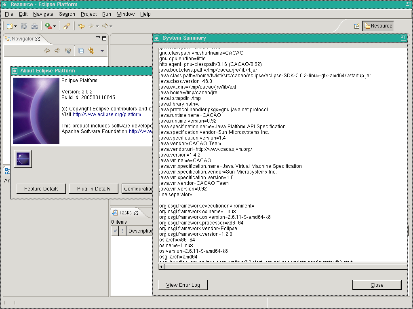Open the Search menu
Screen dimensions: 413x309
[x=67, y=14]
